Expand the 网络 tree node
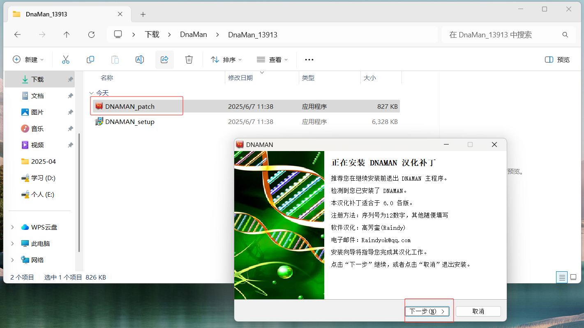584x328 pixels. click(12, 260)
